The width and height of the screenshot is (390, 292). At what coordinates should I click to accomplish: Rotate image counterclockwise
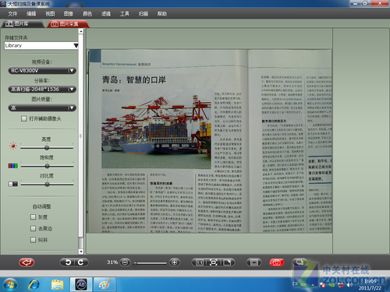[68, 262]
